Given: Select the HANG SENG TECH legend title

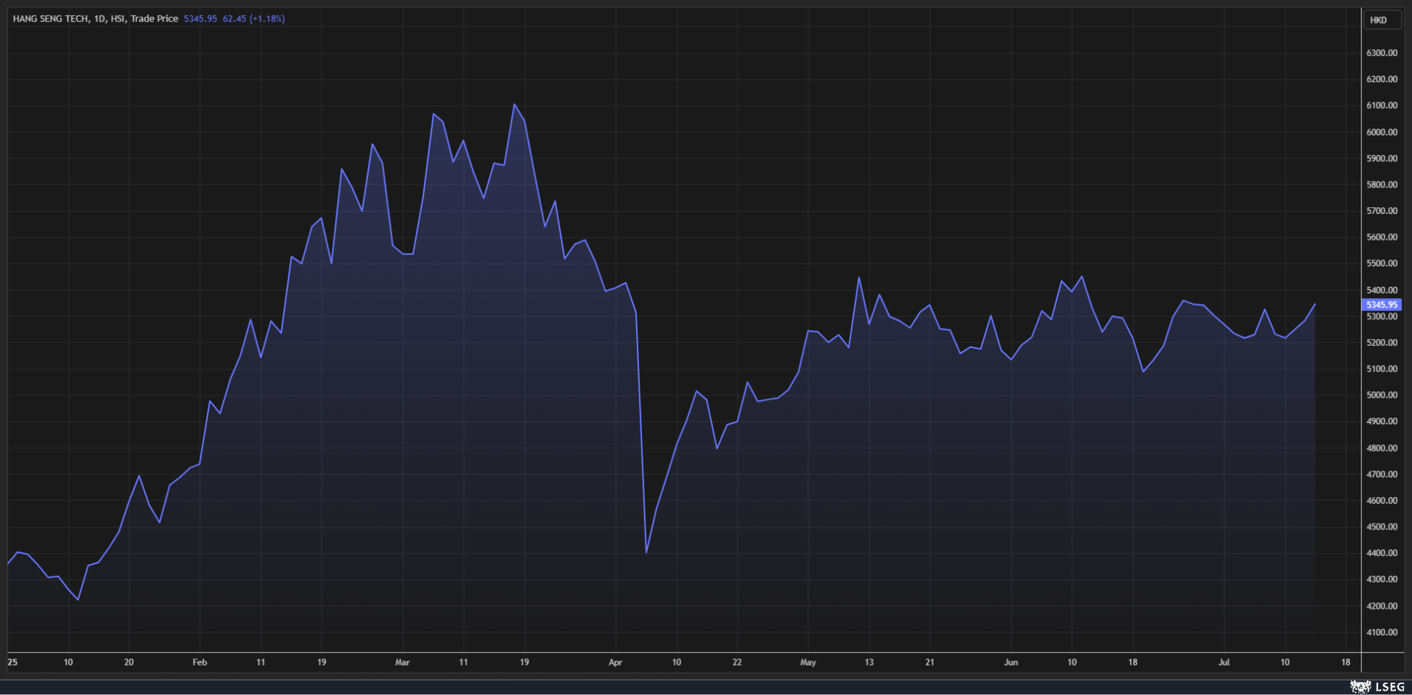Looking at the screenshot, I should (50, 19).
